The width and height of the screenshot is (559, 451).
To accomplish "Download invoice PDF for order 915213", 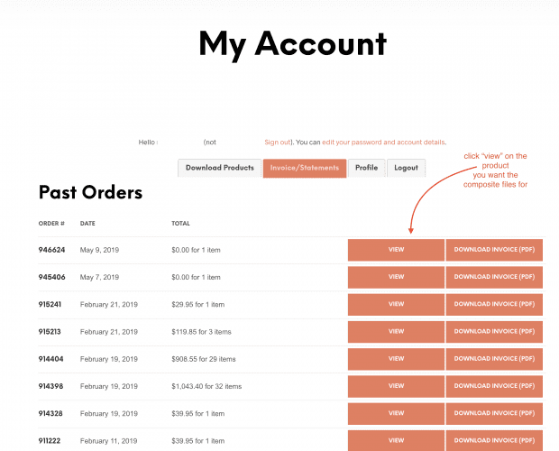I will 494,332.
